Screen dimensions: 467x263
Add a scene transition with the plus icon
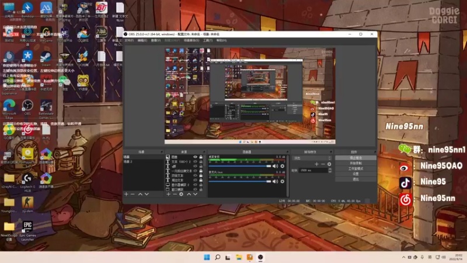(316, 164)
